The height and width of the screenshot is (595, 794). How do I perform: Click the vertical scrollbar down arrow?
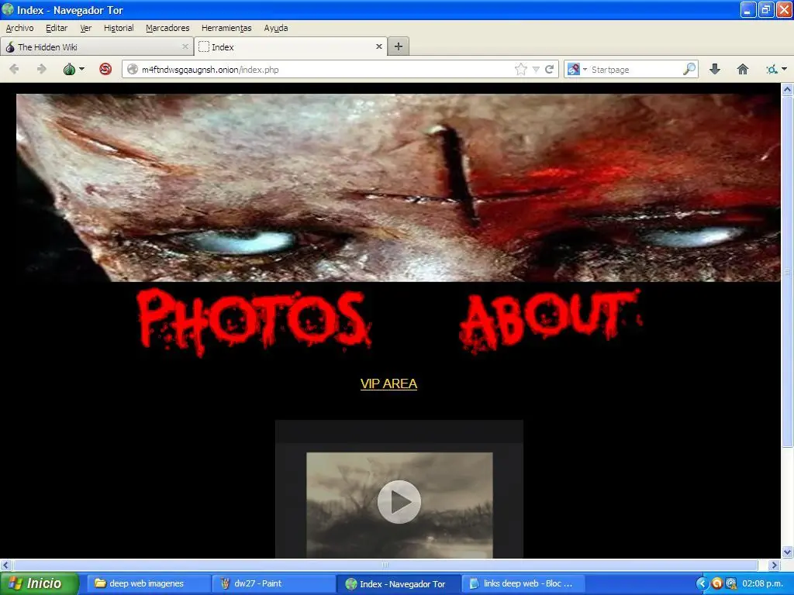click(788, 552)
